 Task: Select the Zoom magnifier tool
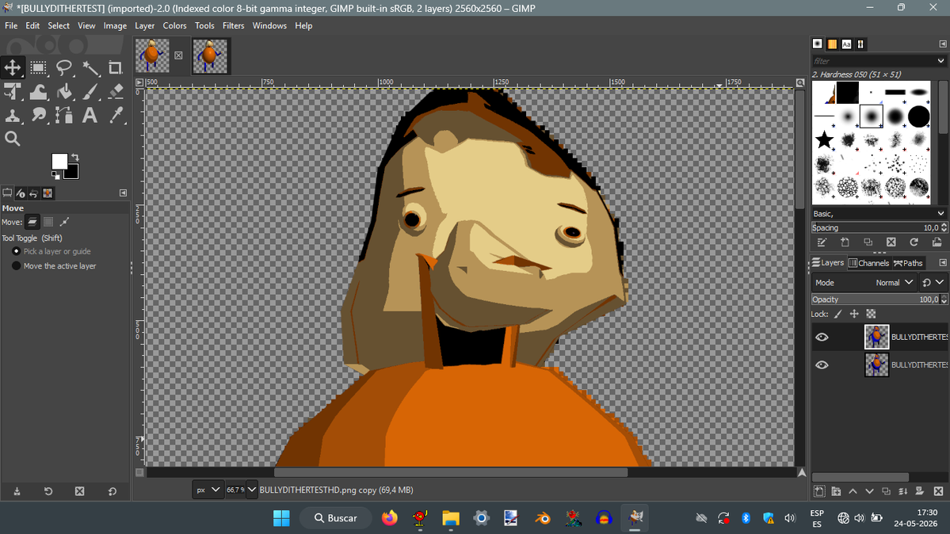(x=13, y=139)
